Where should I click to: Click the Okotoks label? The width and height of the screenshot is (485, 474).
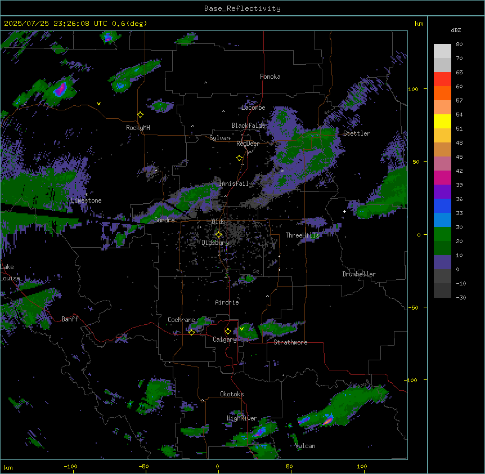coord(232,394)
